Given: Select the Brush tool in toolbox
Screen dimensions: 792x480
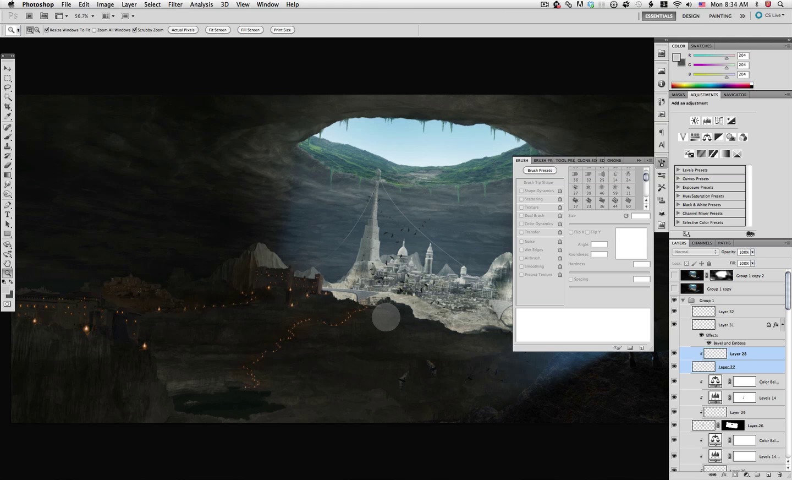Looking at the screenshot, I should 8,137.
